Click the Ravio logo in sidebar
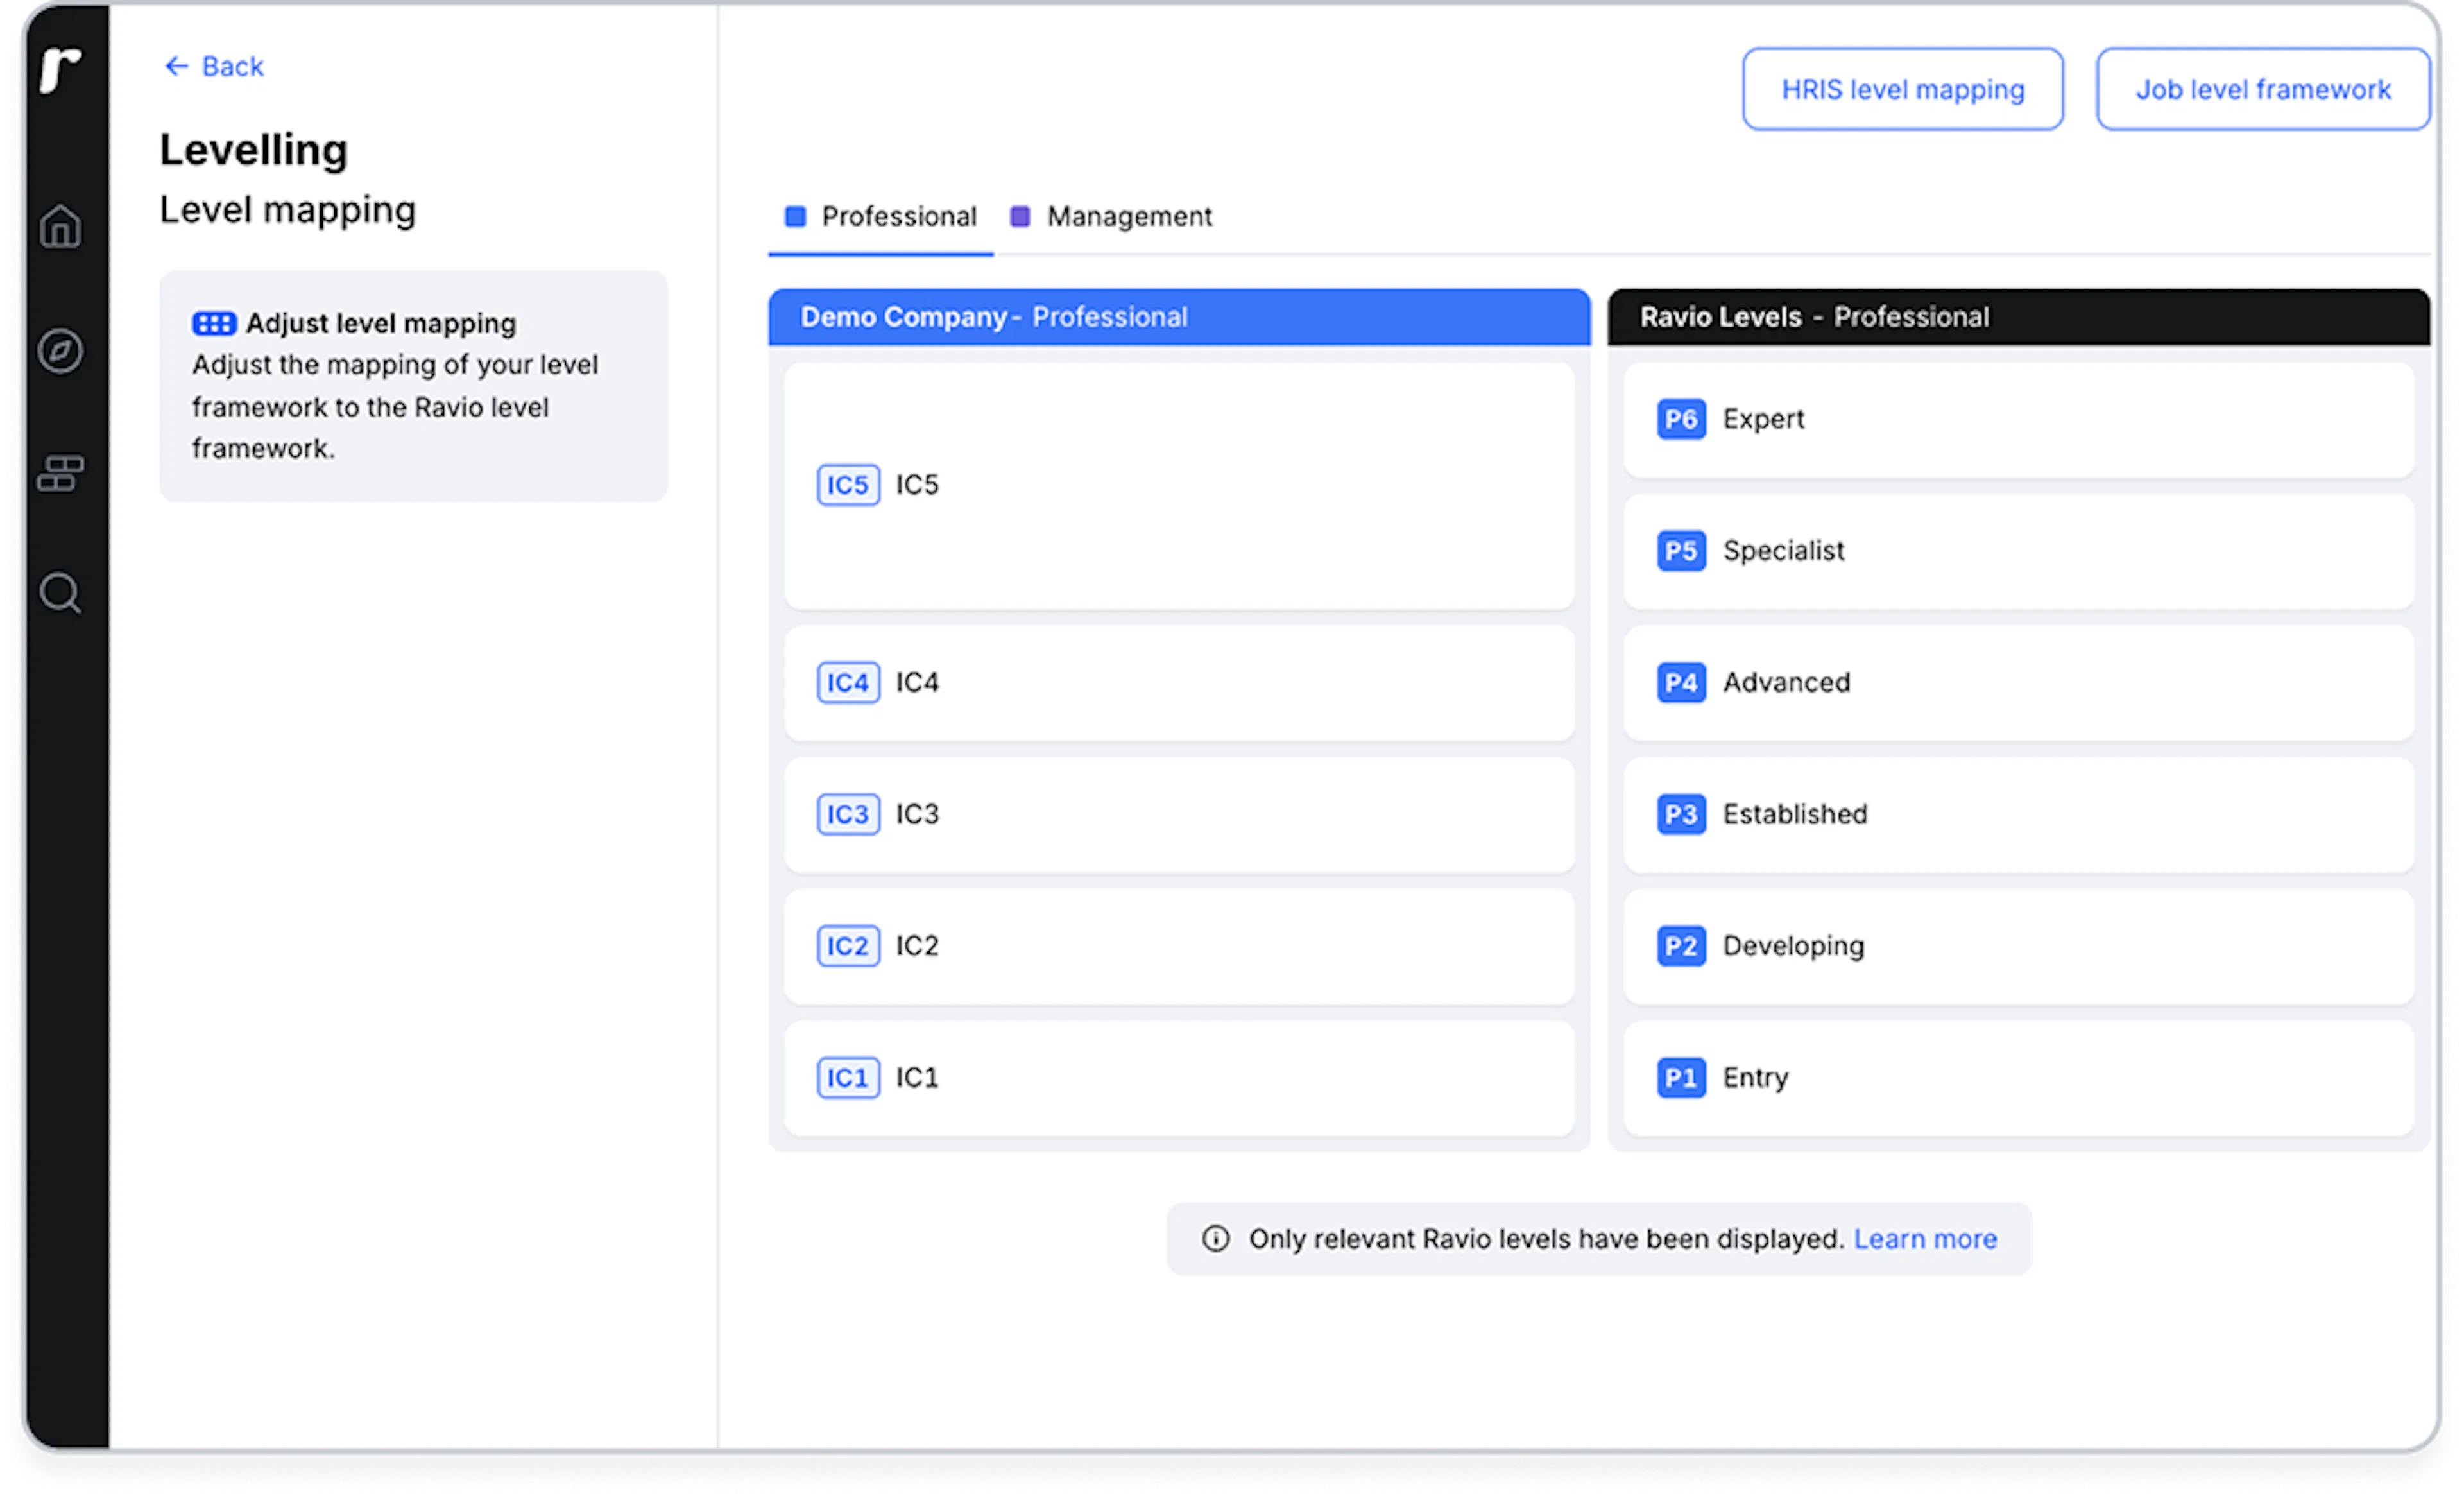The height and width of the screenshot is (1498, 2464). click(60, 70)
